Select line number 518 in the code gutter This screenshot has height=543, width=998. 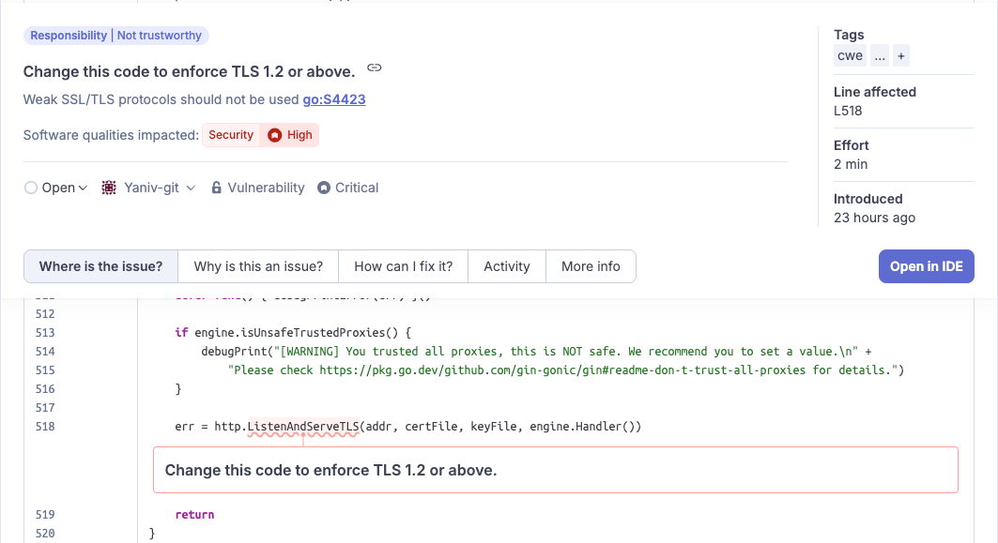(x=44, y=427)
